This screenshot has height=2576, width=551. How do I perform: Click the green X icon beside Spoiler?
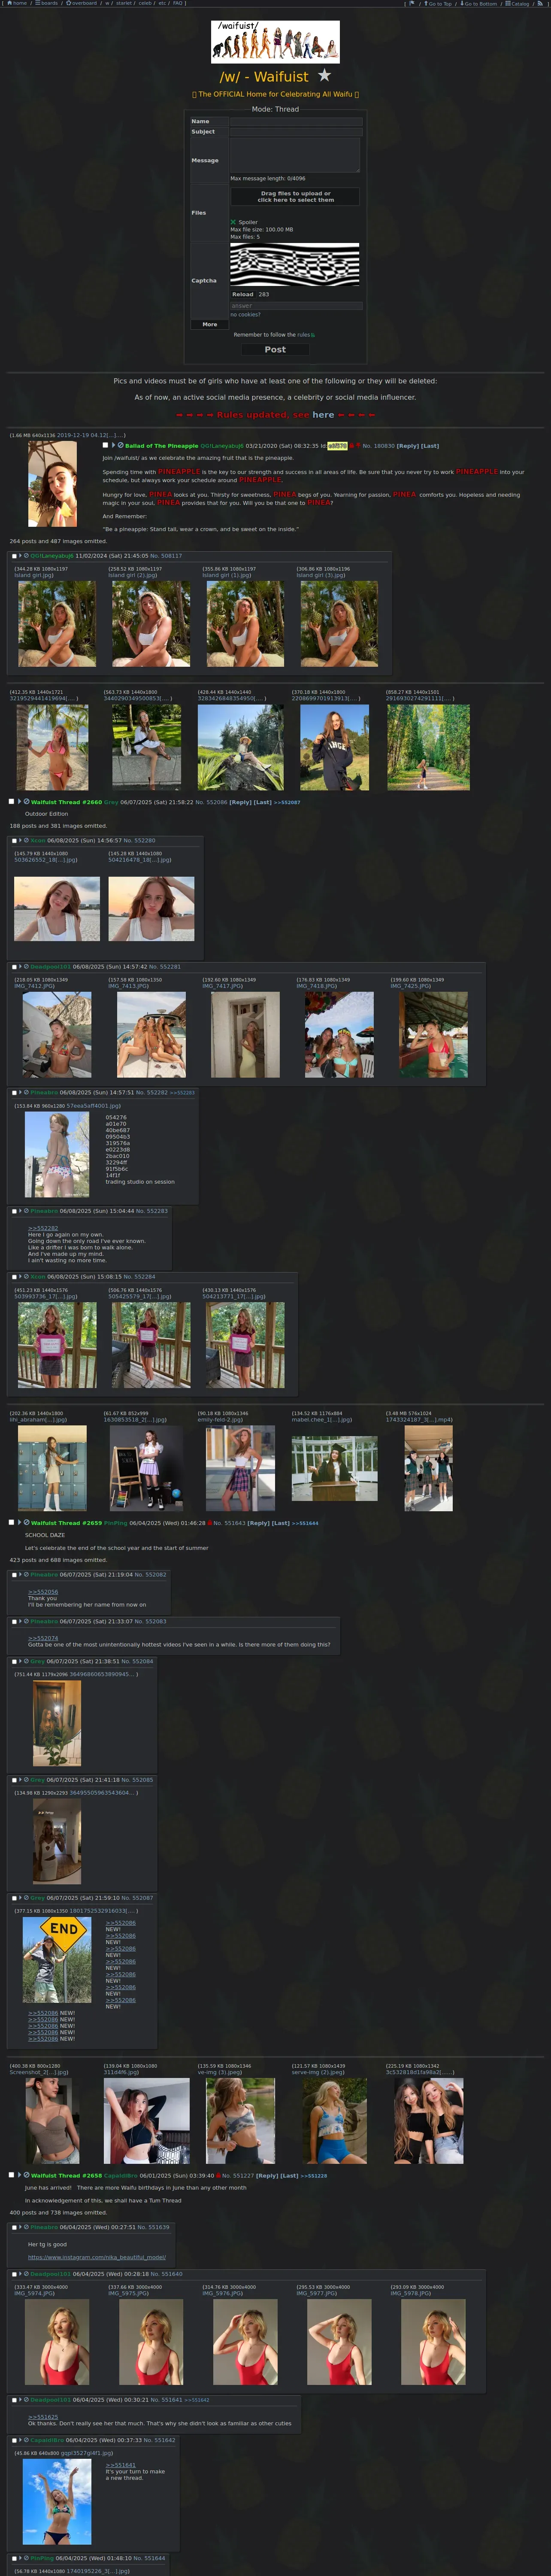(x=233, y=222)
